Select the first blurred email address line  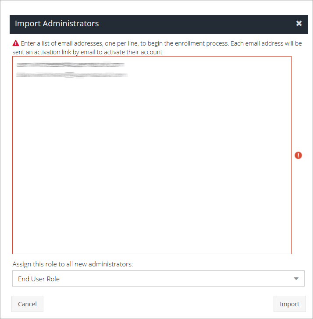(70, 65)
